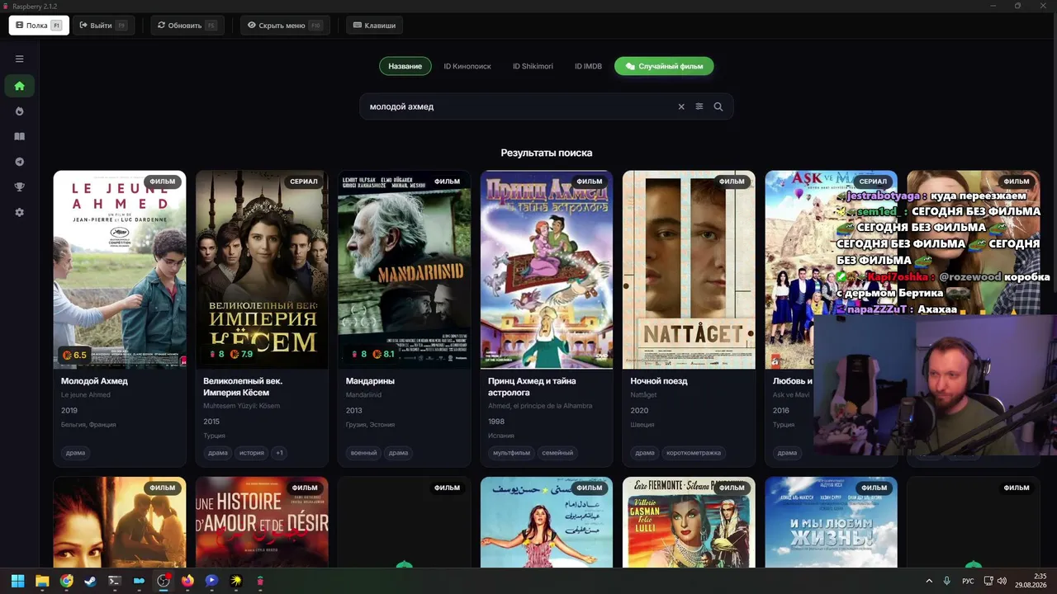This screenshot has height=594, width=1057.
Task: Open Steam from the taskbar
Action: pos(90,581)
